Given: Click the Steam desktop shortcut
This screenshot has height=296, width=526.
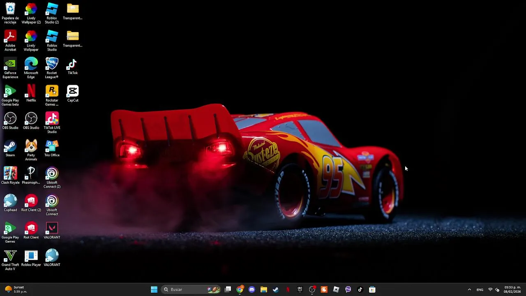Looking at the screenshot, I should point(10,148).
